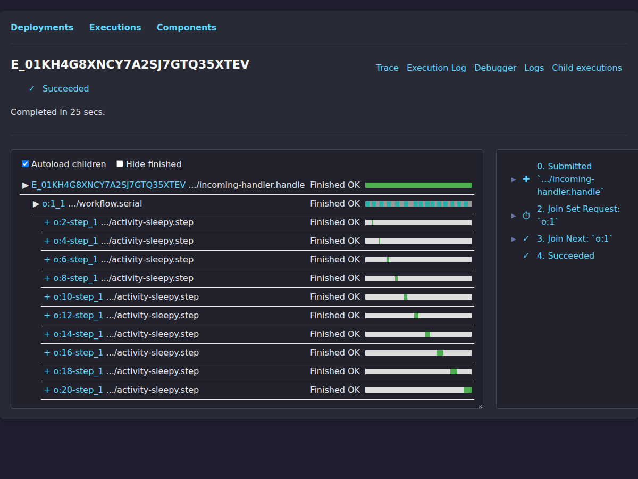Click the root execution green timeline bar
Viewport: 638px width, 479px height.
(418, 185)
